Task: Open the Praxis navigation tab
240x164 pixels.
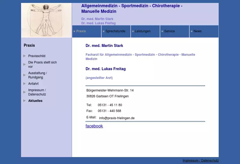Action: click(x=81, y=31)
